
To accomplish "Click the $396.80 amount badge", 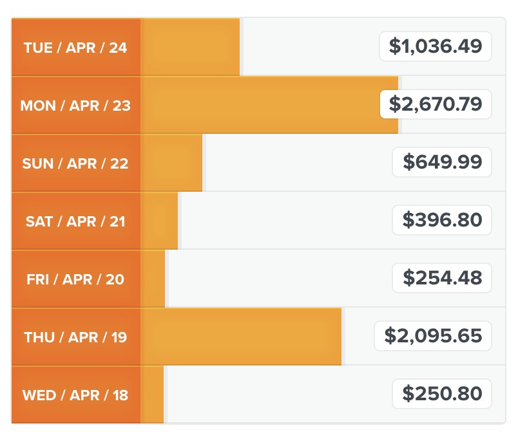I will [442, 220].
